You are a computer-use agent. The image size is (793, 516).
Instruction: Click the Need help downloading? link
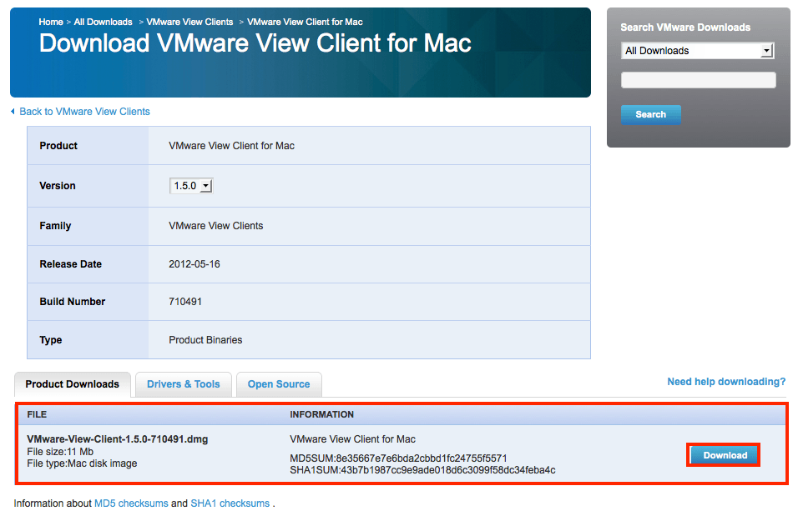pos(726,382)
